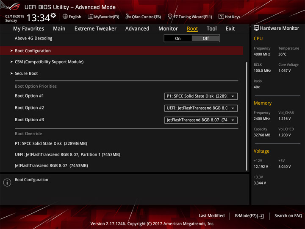Open MyFavorite(F3) menu
305x229 pixels.
pos(107,17)
